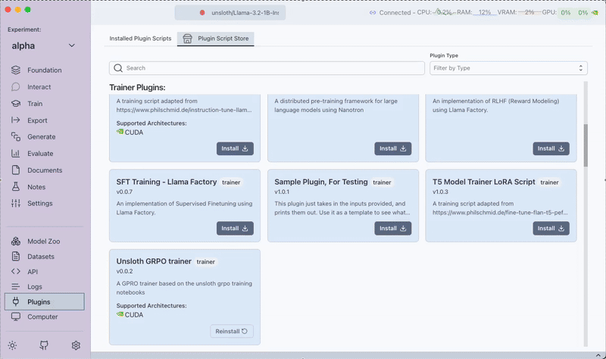Open the Interact chat page
The width and height of the screenshot is (606, 359).
click(x=39, y=87)
